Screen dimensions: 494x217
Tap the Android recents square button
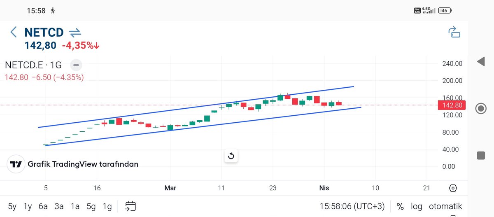[x=480, y=155]
